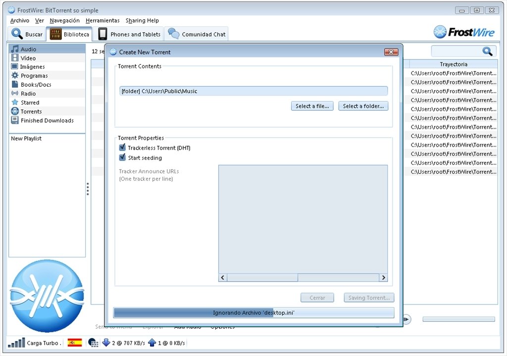Select the Books/Docs document icon
Screen dimensions: 507x356
(x=15, y=84)
